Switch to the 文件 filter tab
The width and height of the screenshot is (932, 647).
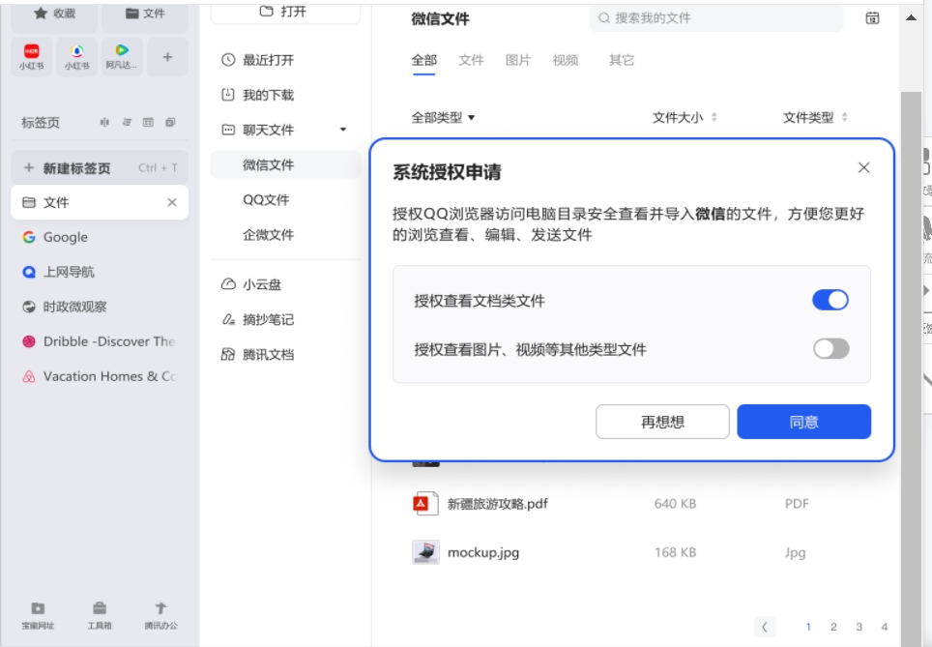[472, 60]
